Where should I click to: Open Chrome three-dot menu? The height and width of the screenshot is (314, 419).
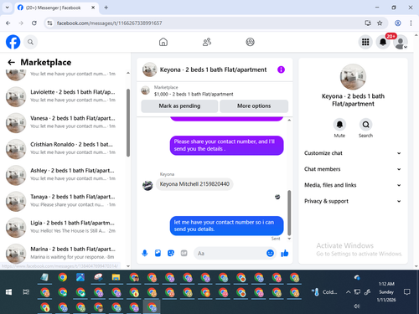click(x=411, y=23)
